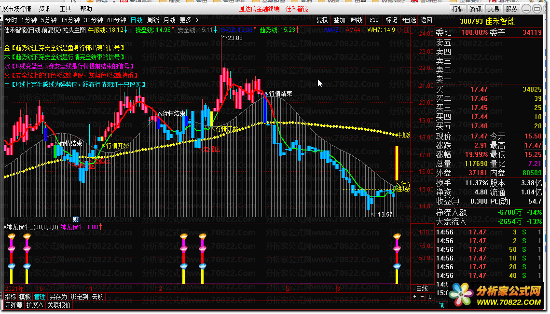Screen dimensions: 550x314
Task: Click the 换手 value 11.37%
Action: pos(476,183)
